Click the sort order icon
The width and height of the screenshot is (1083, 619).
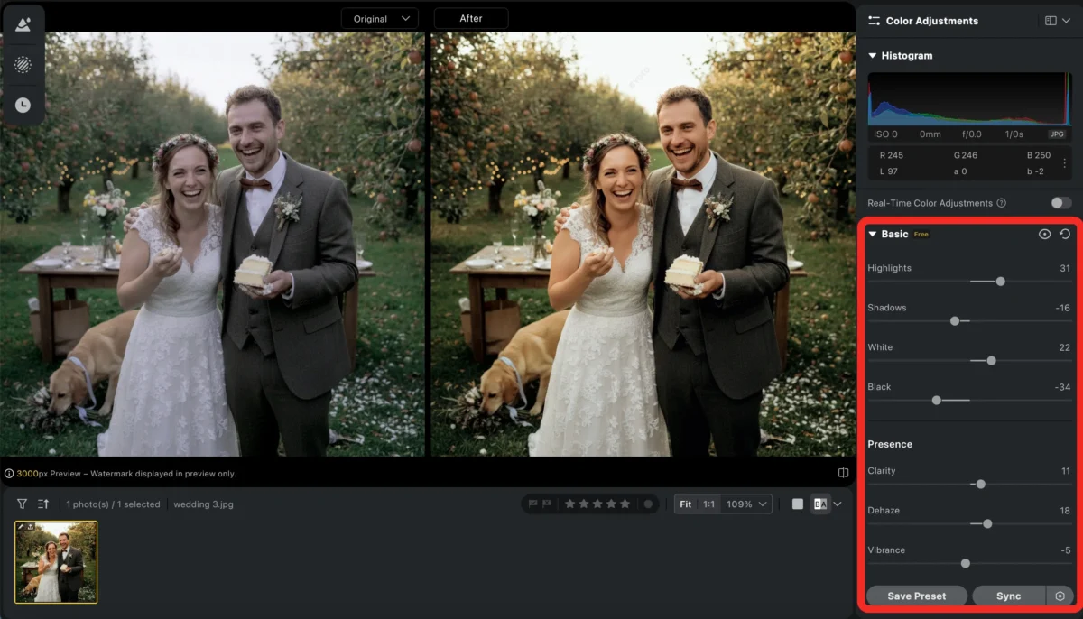coord(43,504)
